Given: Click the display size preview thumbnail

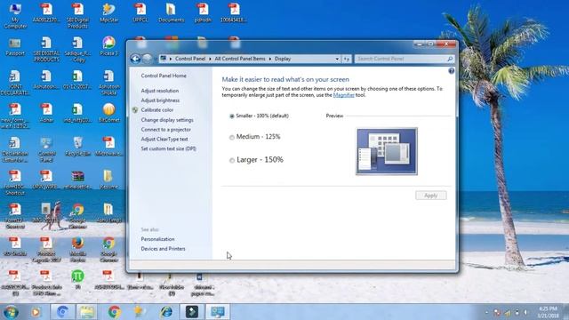Looking at the screenshot, I should click(x=387, y=151).
